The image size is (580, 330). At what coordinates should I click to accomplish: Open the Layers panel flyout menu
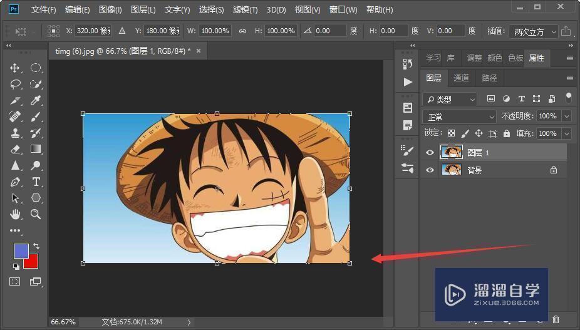pos(569,78)
